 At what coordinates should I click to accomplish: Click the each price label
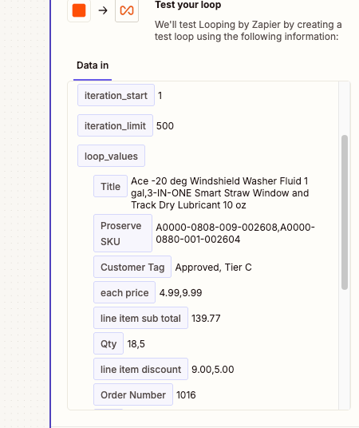[124, 292]
